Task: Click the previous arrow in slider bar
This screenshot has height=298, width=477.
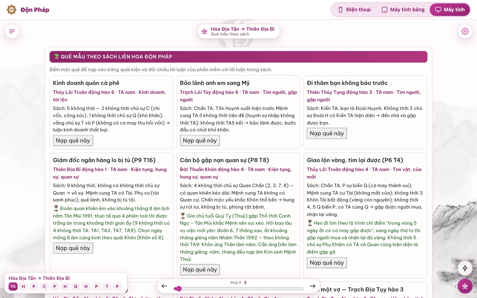Action: [x=164, y=286]
